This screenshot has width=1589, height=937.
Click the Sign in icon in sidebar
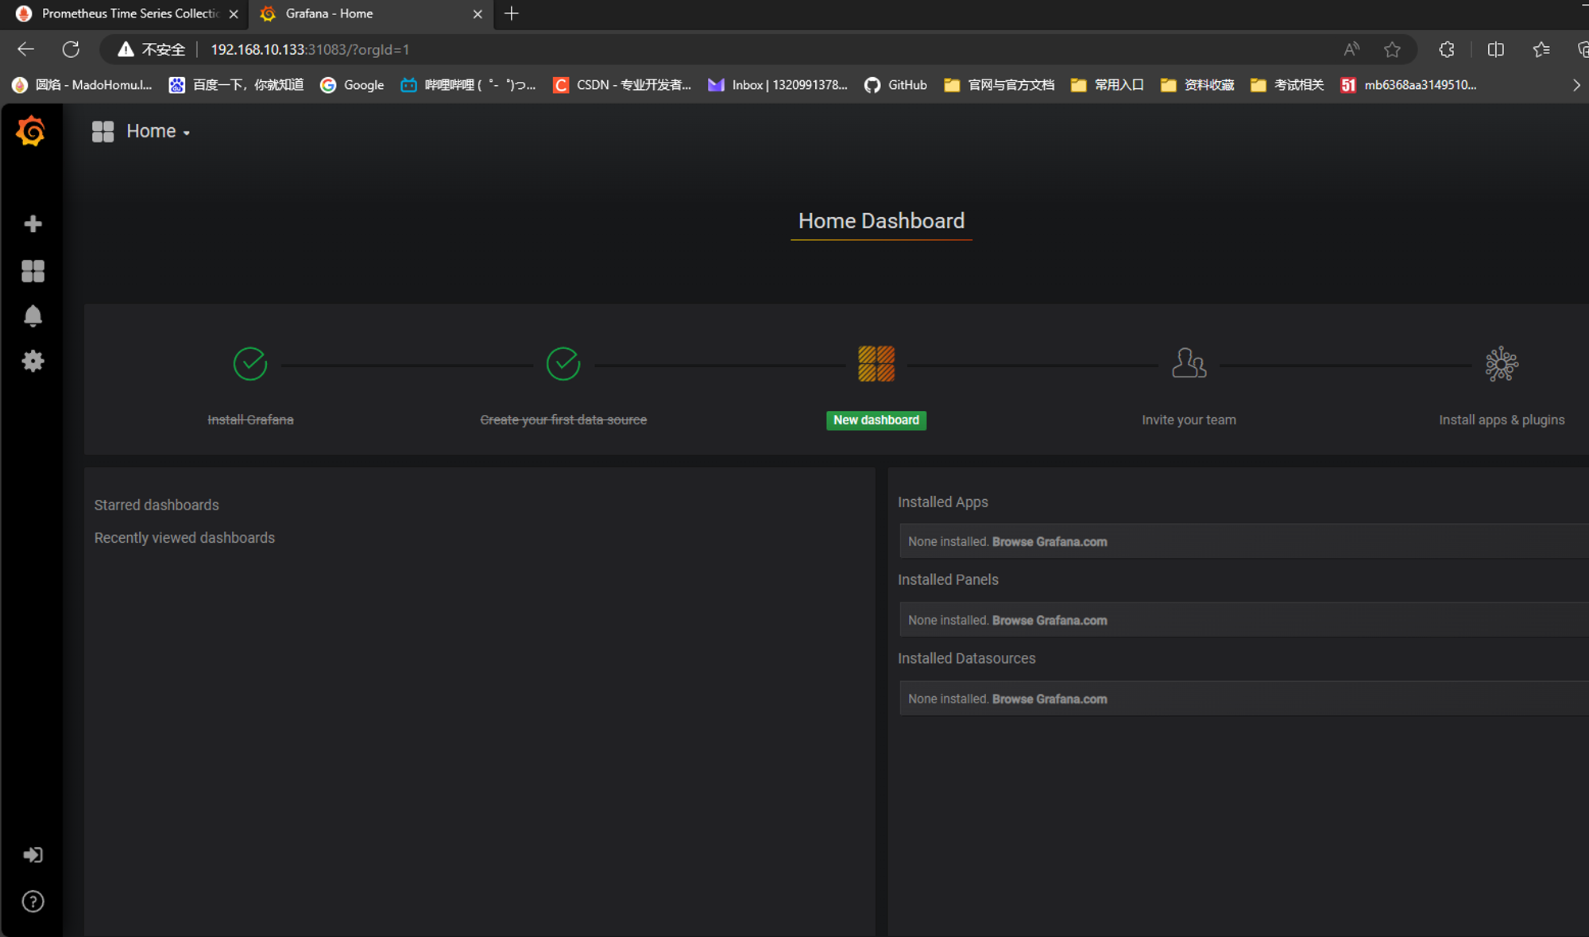coord(33,855)
